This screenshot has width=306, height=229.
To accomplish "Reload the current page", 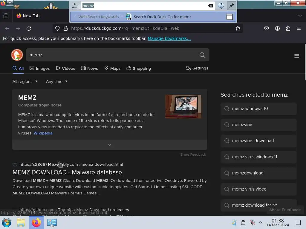I will tap(29, 28).
